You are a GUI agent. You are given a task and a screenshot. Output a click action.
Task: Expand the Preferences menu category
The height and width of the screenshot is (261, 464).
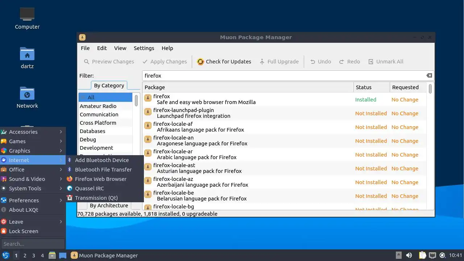(33, 200)
